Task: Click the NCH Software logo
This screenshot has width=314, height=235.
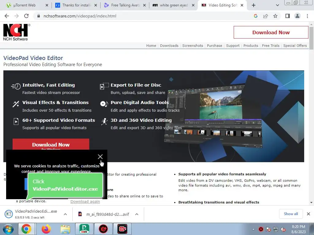Action: [17, 32]
